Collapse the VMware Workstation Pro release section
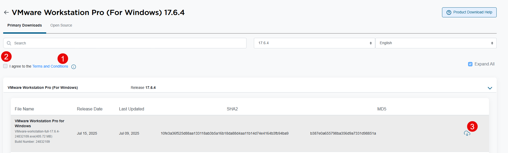Screen dimensions: 508x153 (490, 88)
